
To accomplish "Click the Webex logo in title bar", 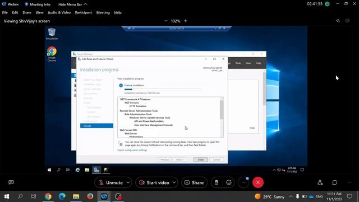I will tap(4, 4).
